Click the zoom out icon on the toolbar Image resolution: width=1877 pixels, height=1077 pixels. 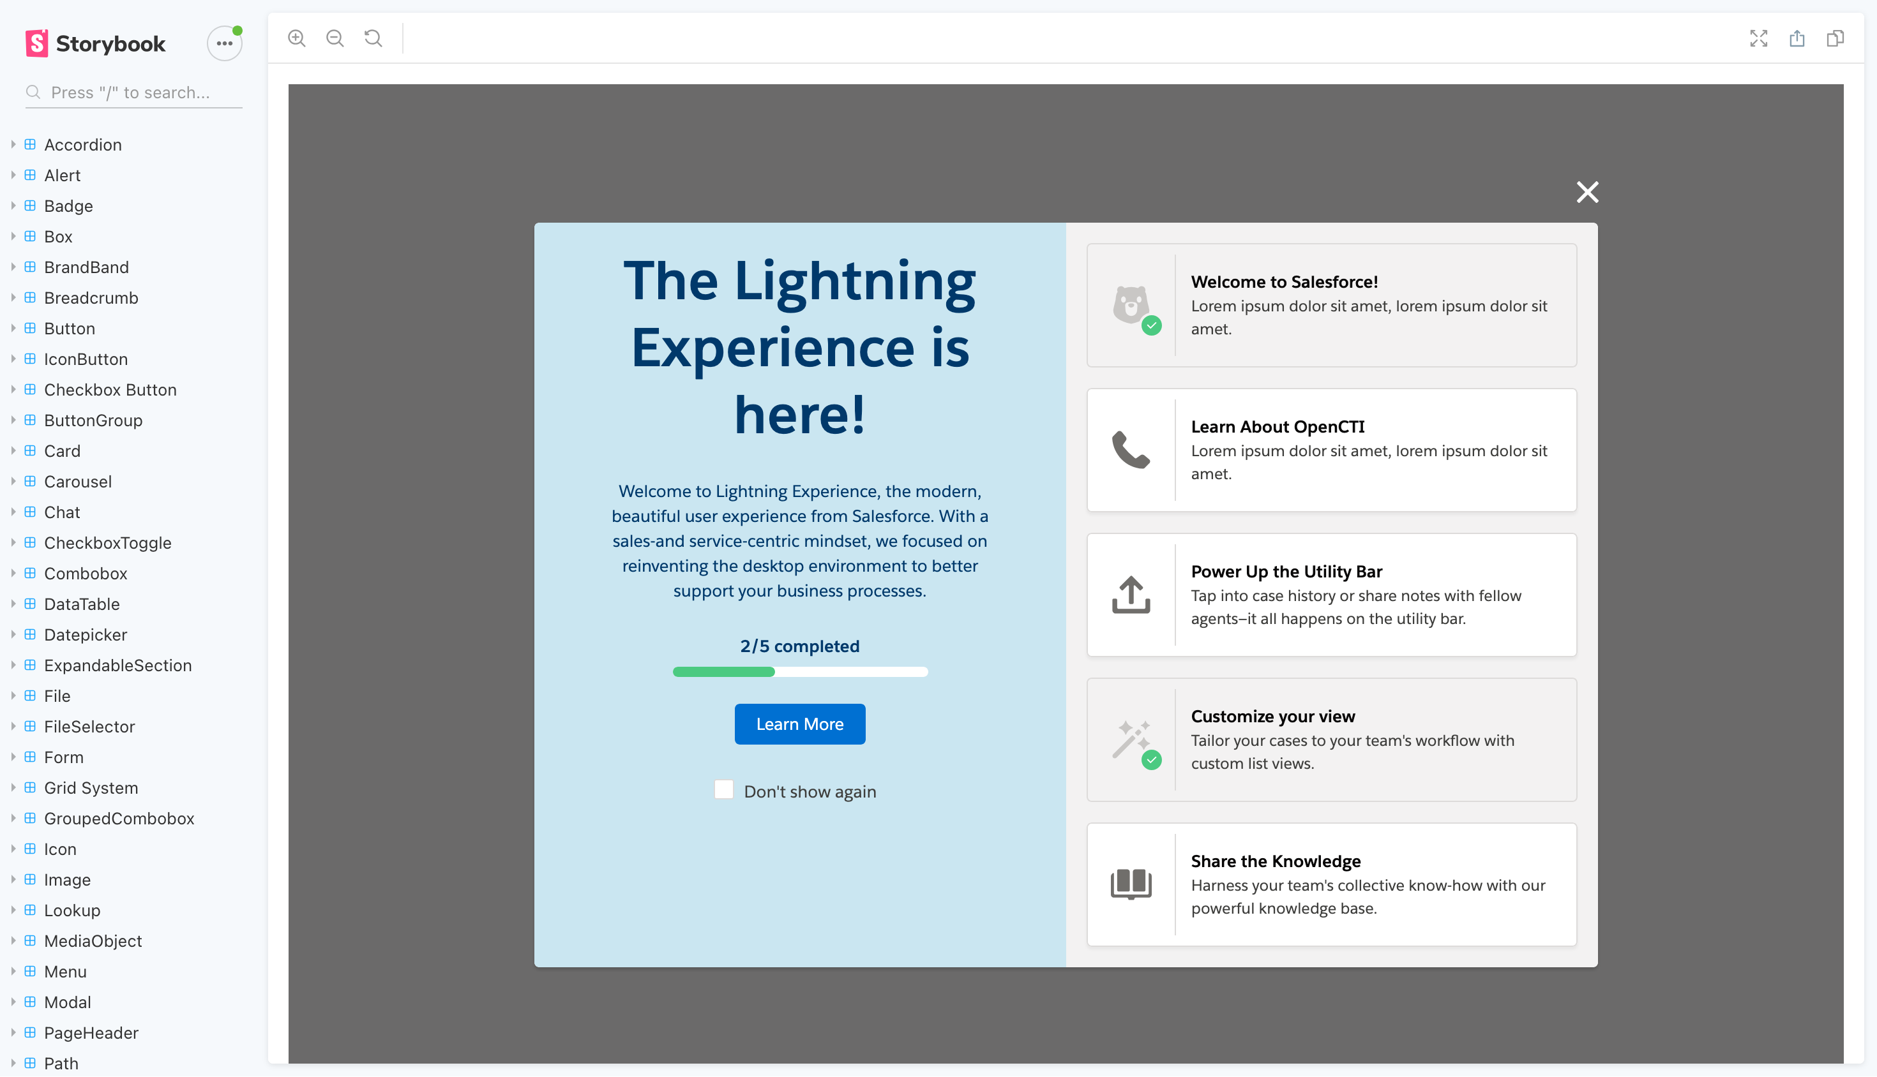(335, 38)
